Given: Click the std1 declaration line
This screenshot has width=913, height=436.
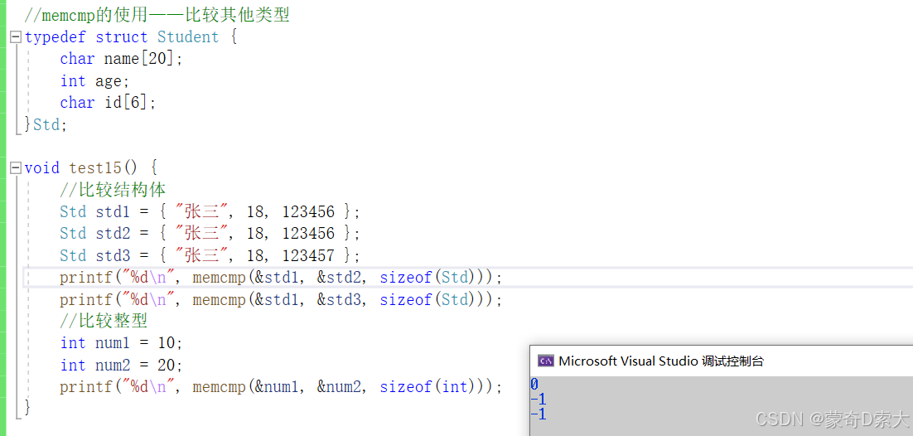Looking at the screenshot, I should 210,212.
